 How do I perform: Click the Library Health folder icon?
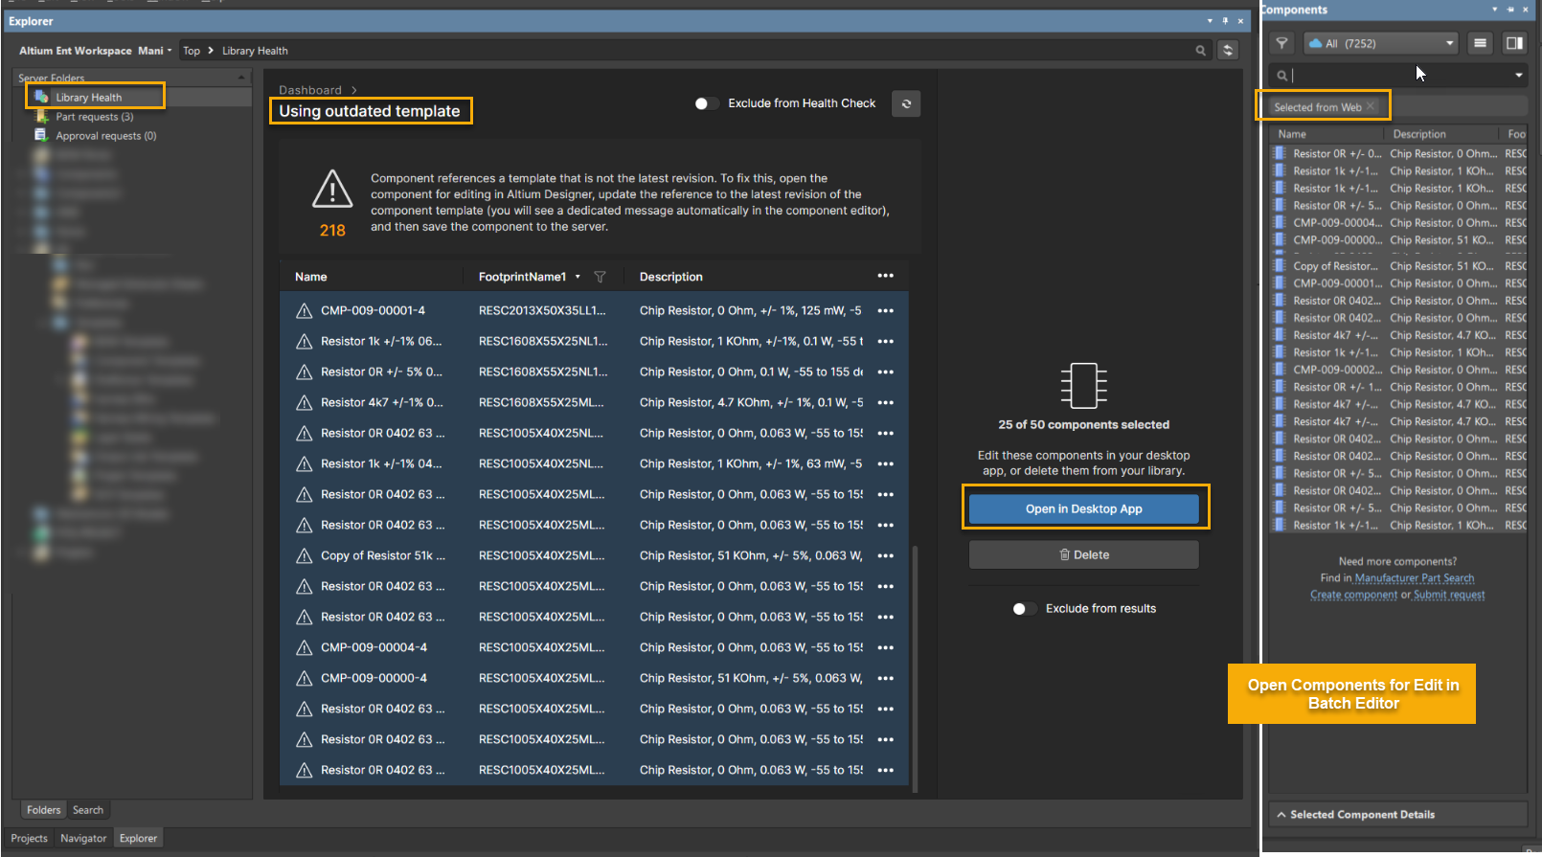click(42, 97)
